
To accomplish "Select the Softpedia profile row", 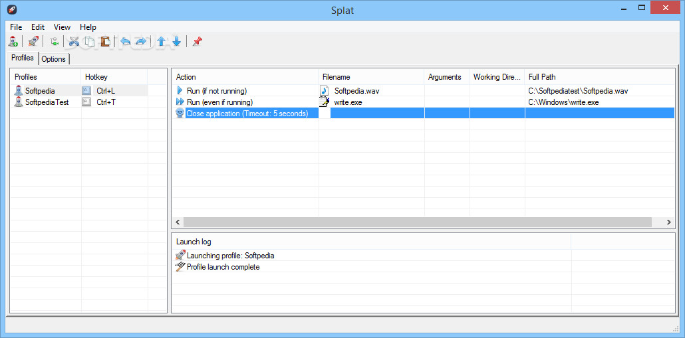I will (79, 91).
